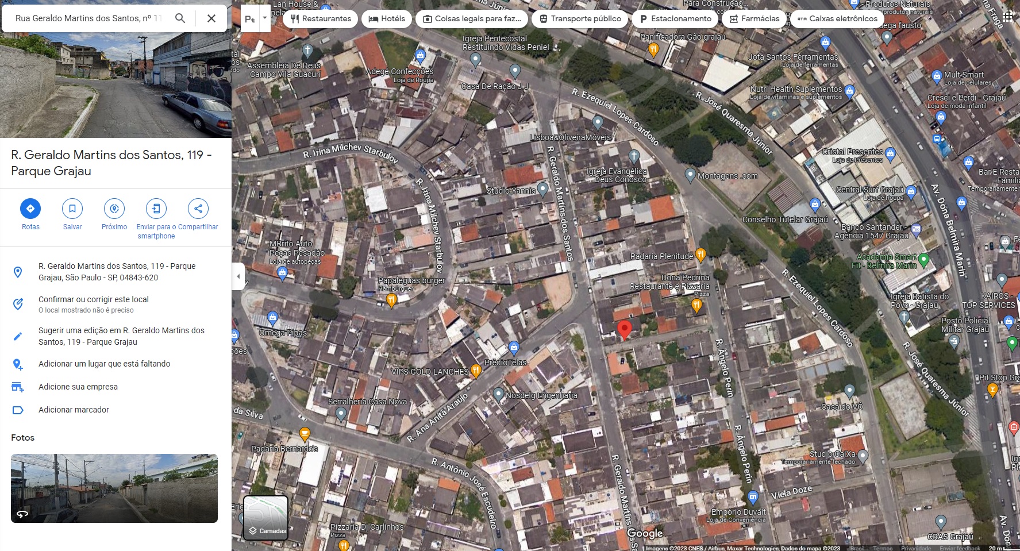
Task: Click the Padaria Bernardo's marker
Action: pyautogui.click(x=305, y=434)
